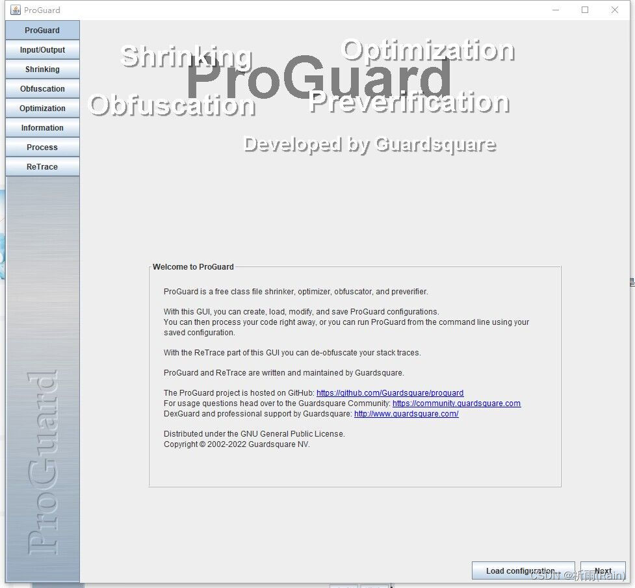
Task: Open the Information tab
Action: pyautogui.click(x=42, y=127)
